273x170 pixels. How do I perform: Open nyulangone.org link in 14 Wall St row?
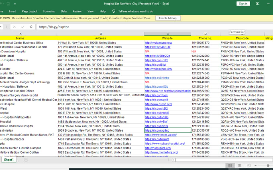(x=159, y=43)
